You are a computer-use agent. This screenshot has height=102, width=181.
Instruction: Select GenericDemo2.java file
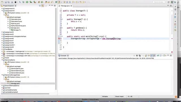(18, 71)
